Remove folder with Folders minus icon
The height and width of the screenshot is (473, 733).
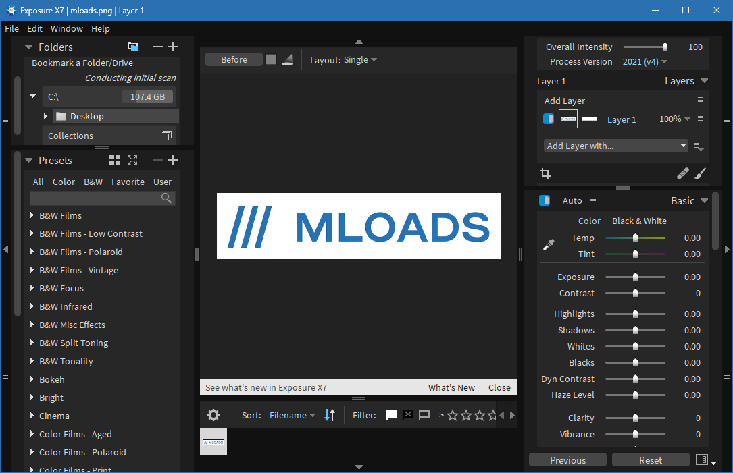pos(158,47)
